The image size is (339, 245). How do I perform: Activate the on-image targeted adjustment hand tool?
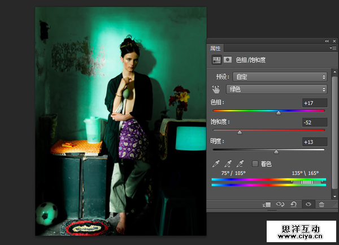(x=215, y=89)
